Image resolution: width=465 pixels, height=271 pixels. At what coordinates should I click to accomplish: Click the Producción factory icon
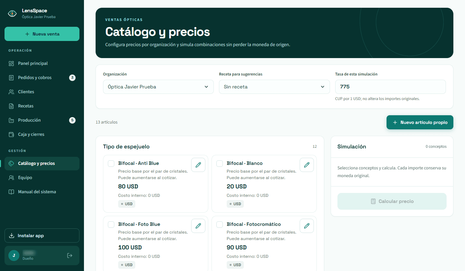pyautogui.click(x=11, y=120)
